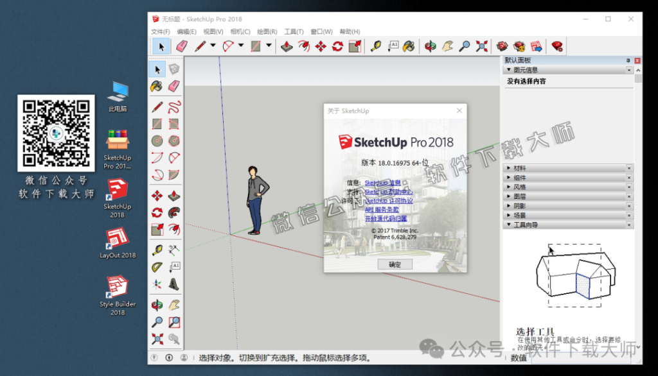Open the Arc tool dropdown arrow

tap(240, 46)
